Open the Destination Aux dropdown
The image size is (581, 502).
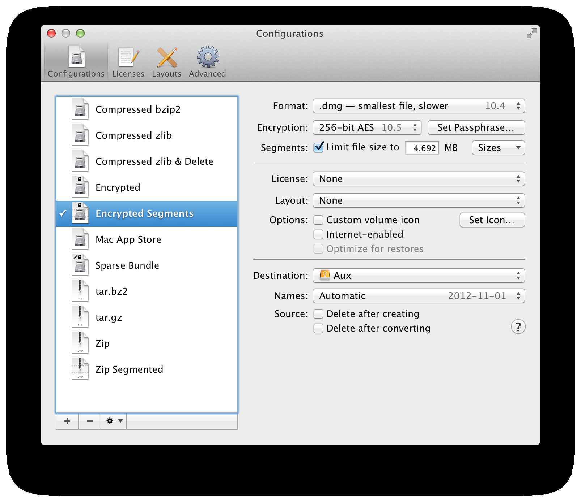tap(419, 276)
